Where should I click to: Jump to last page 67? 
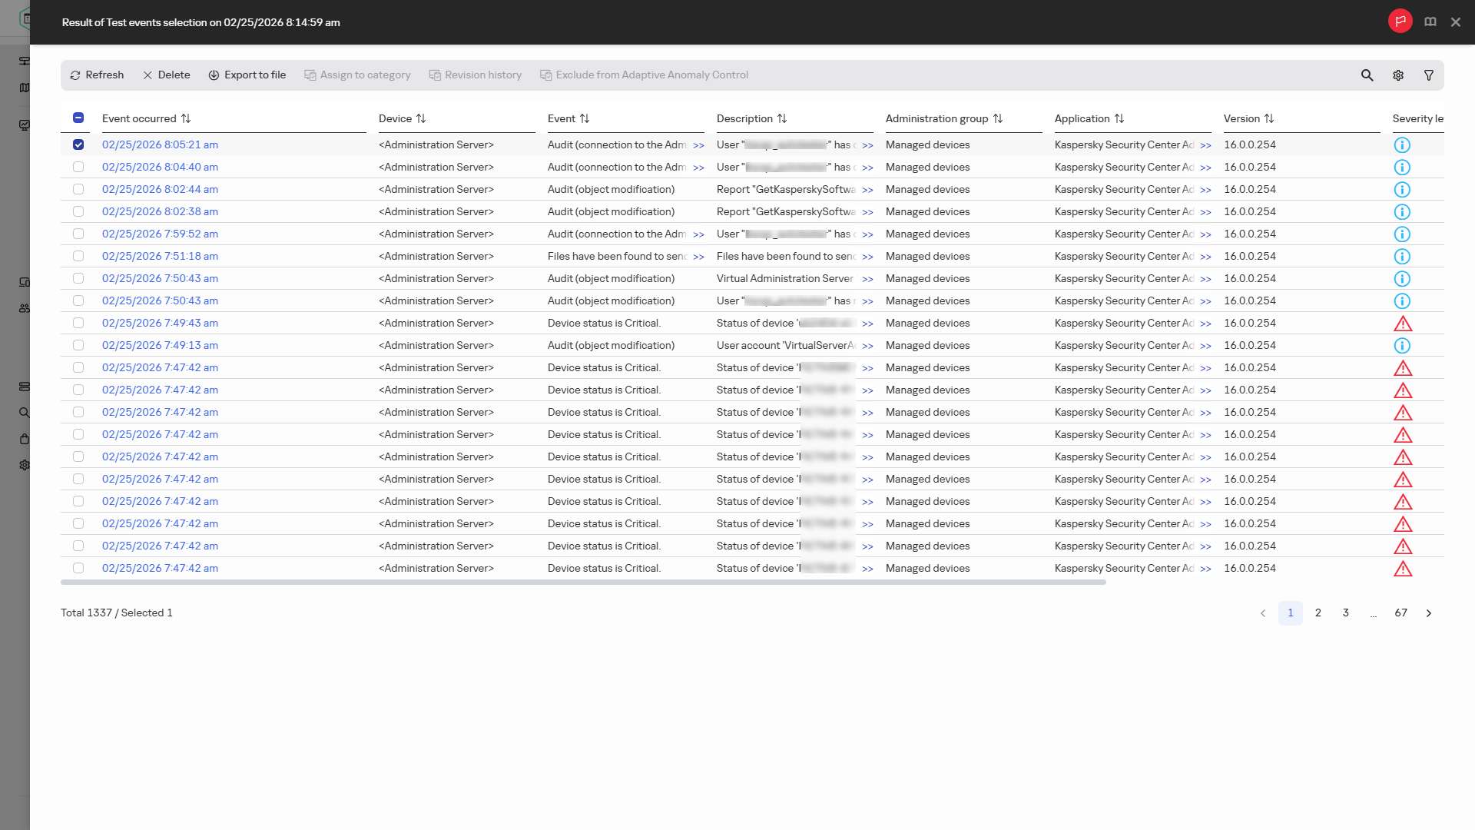click(1401, 613)
